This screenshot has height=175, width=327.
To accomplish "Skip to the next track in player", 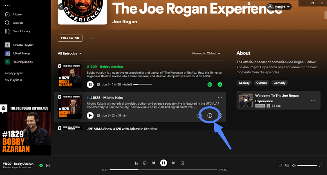I will point(174,163).
